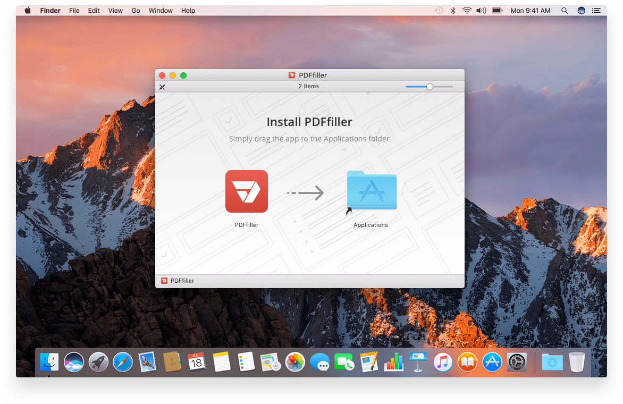Adjust the icon size slider
The width and height of the screenshot is (623, 404).
pos(429,87)
